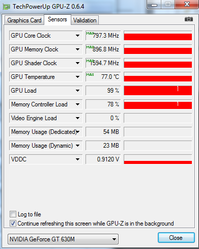Switch to the Graphics Card tab

24,20
